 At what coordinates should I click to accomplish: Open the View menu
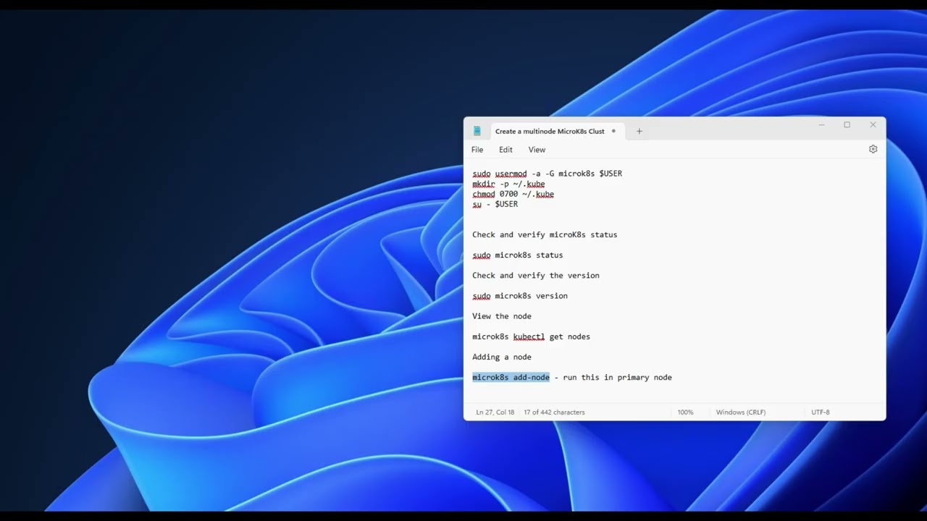pos(537,150)
